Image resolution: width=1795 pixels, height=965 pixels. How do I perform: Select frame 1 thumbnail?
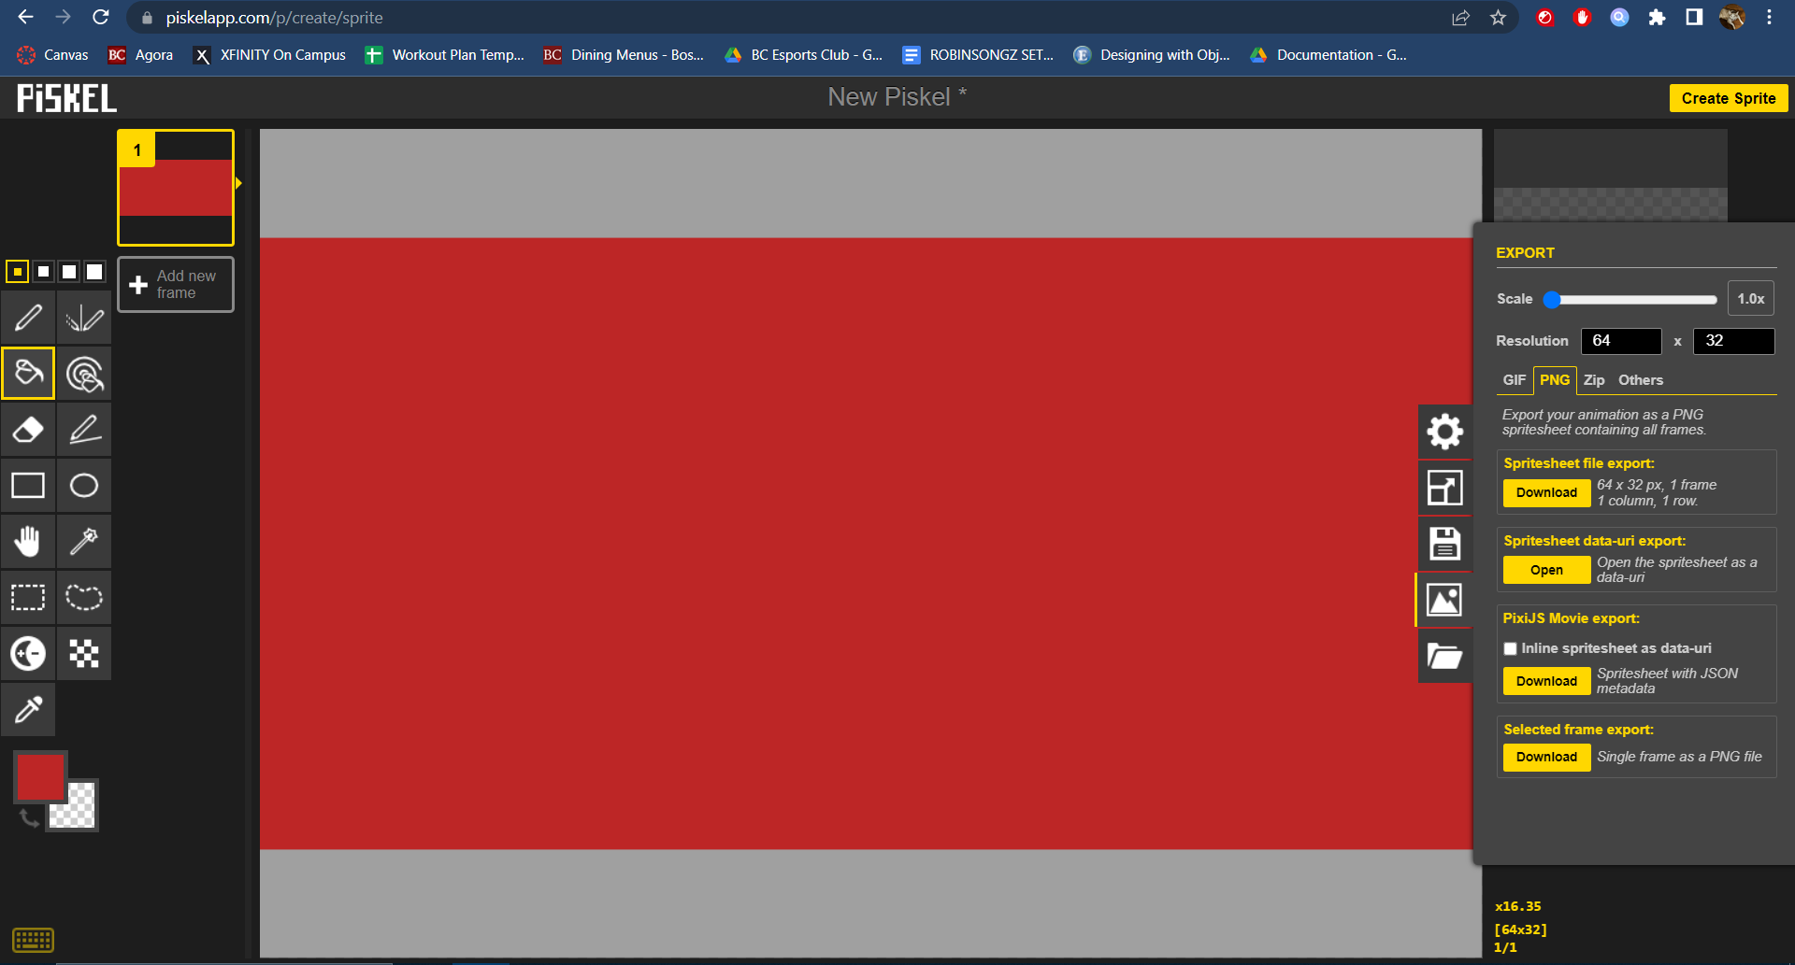click(x=176, y=188)
